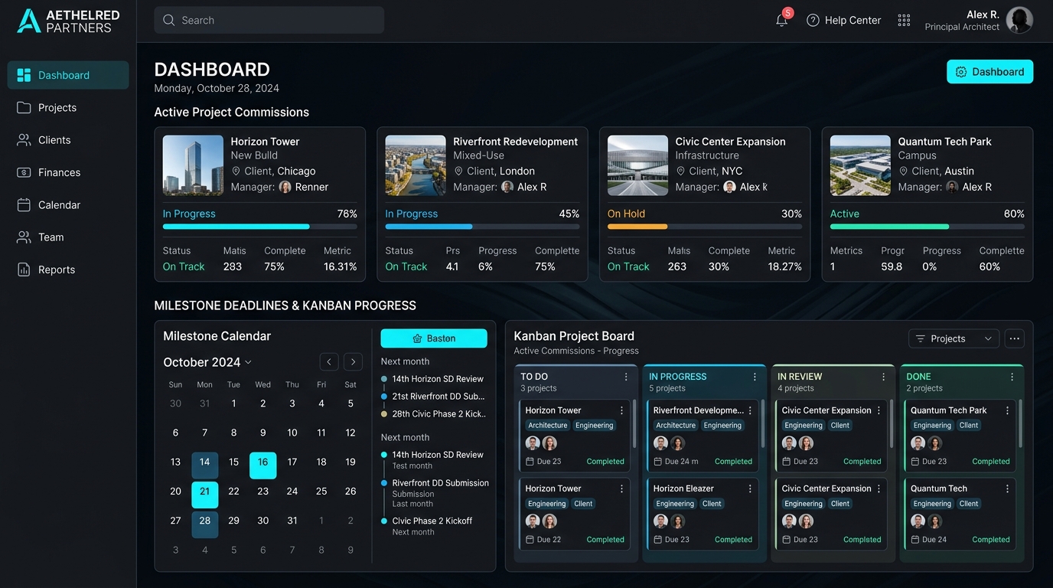Open IN PROGRESS column options menu
This screenshot has width=1053, height=588.
pos(755,377)
